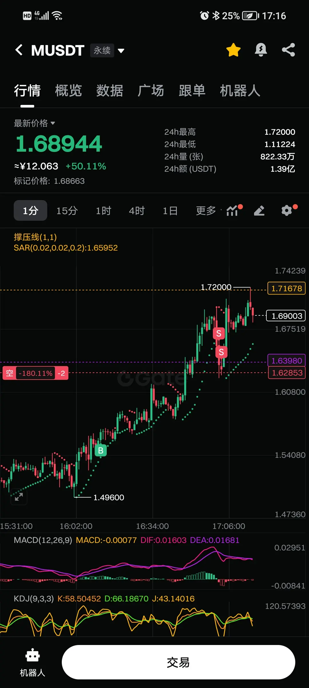The image size is (309, 688).
Task: Tap the 1.69003 current price tag
Action: [x=286, y=316]
